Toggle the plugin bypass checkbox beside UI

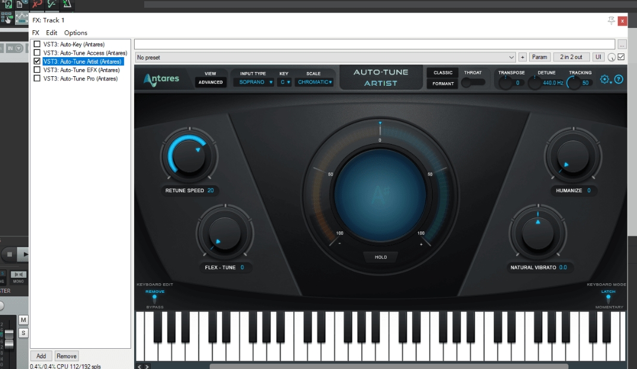(621, 57)
